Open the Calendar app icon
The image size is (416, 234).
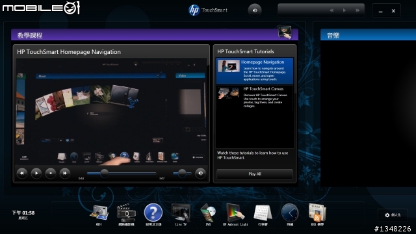(x=263, y=213)
